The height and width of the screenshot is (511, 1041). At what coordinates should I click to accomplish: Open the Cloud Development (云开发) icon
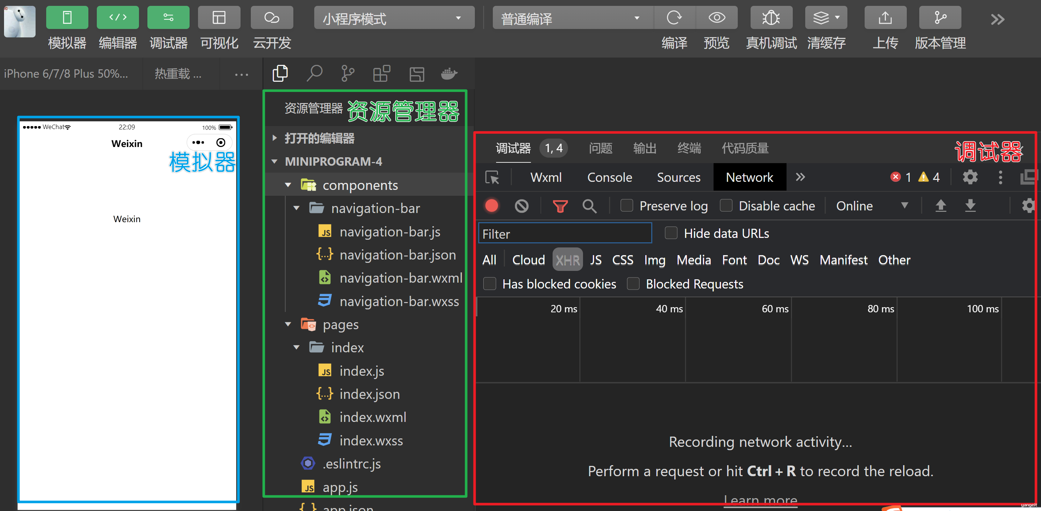[x=272, y=18]
